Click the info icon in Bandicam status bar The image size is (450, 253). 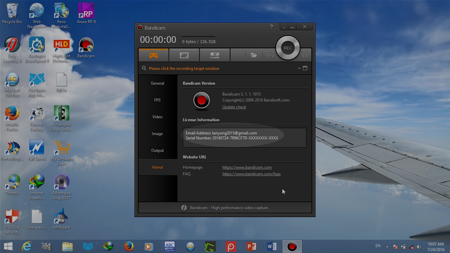tap(184, 208)
